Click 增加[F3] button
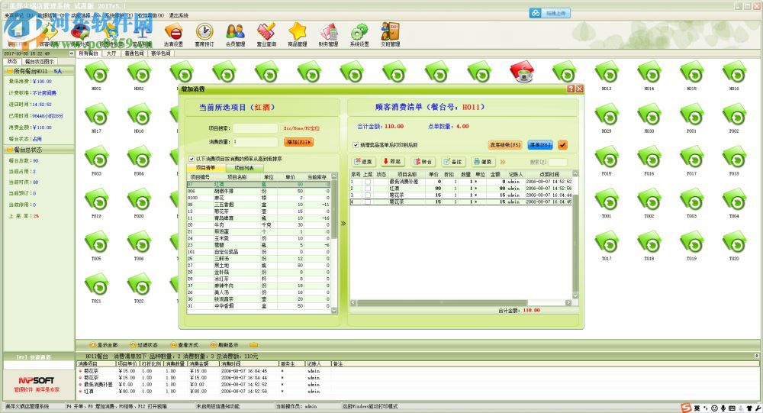763x413 pixels. [298, 142]
